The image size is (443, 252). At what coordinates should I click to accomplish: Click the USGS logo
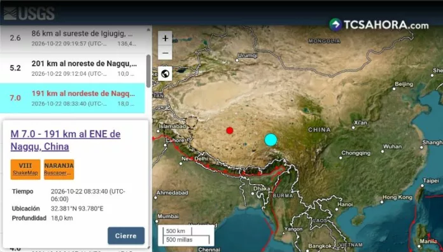[29, 13]
